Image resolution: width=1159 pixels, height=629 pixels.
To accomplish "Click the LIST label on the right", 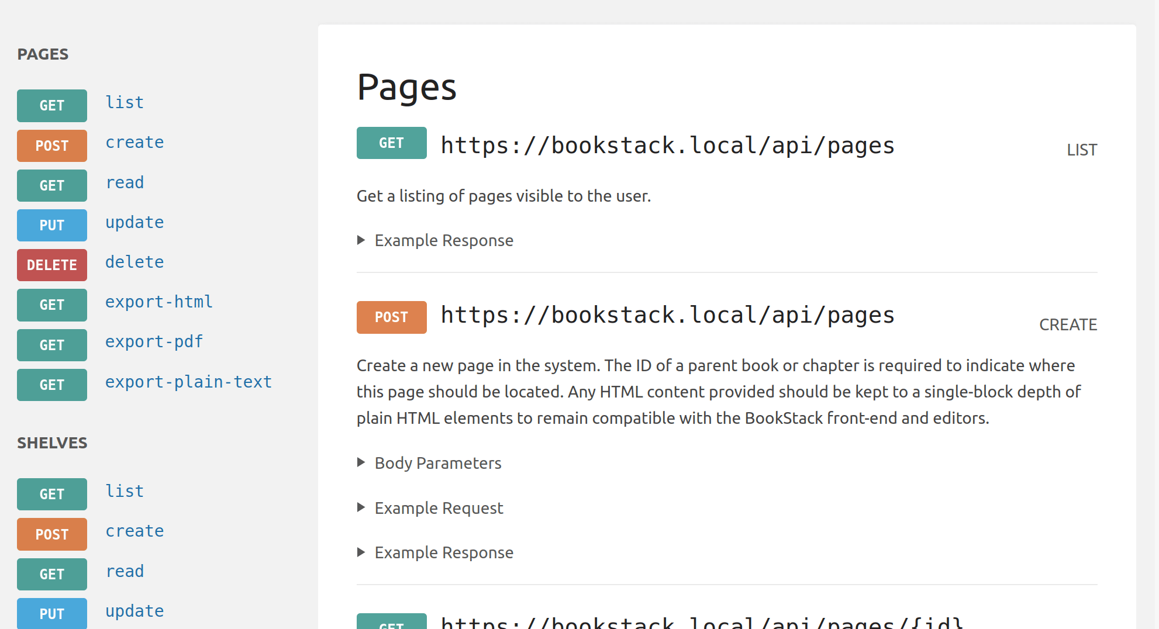I will pyautogui.click(x=1082, y=150).
